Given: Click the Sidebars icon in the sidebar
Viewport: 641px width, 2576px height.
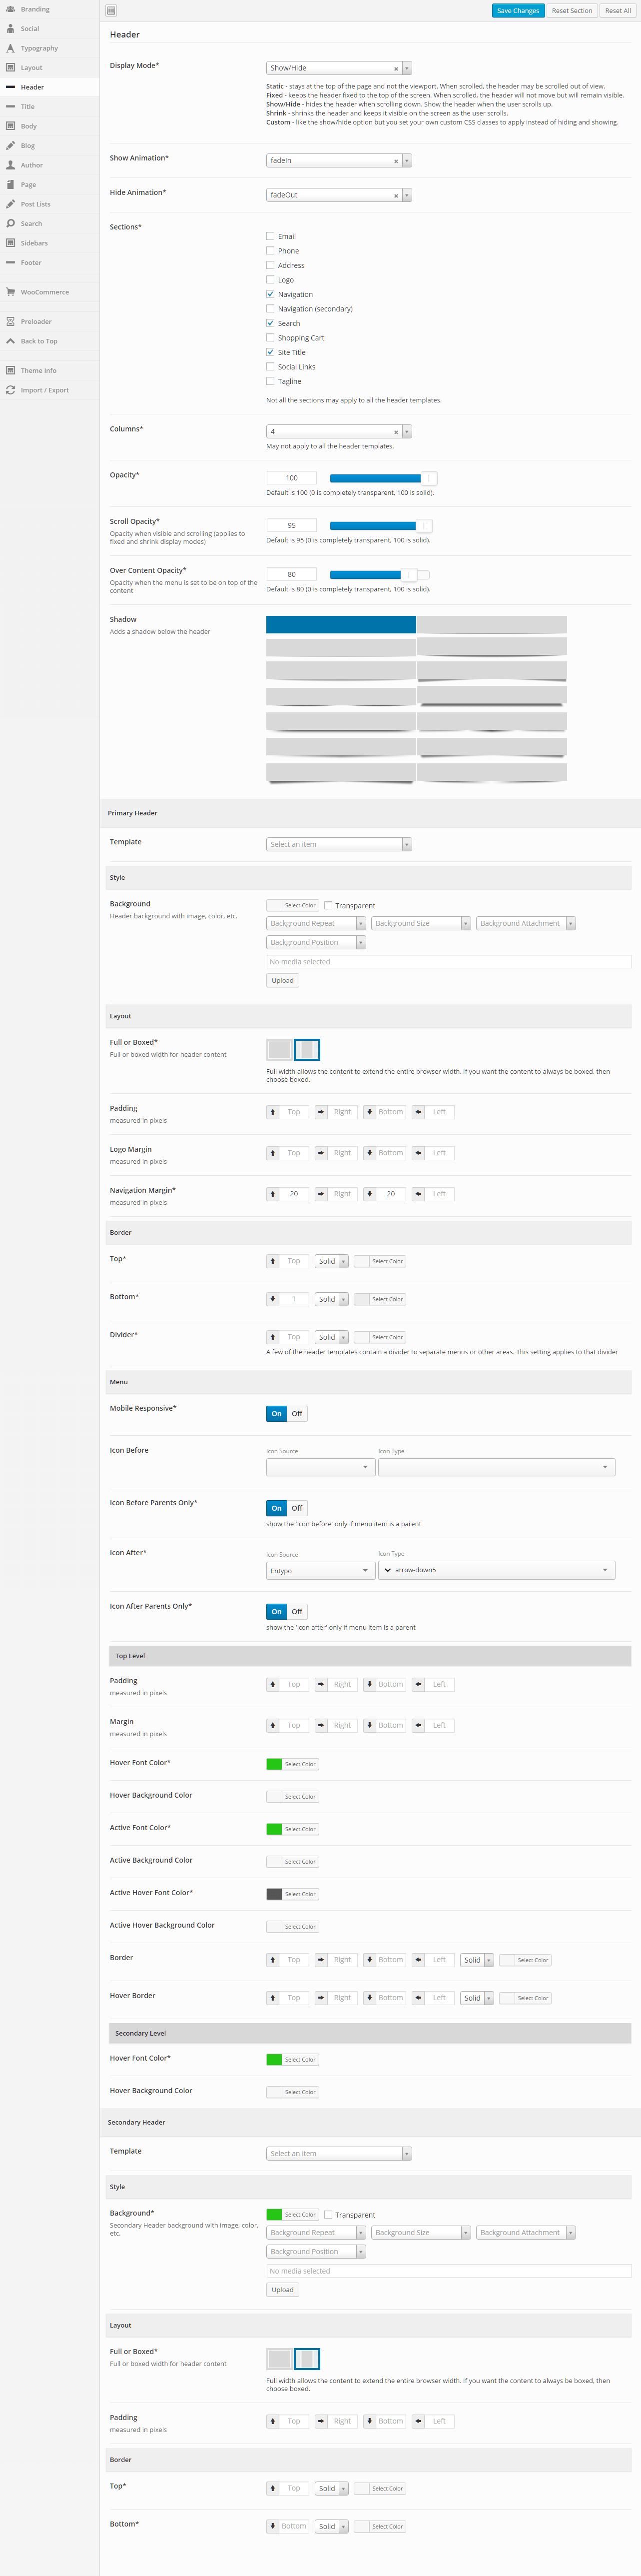Looking at the screenshot, I should [10, 243].
